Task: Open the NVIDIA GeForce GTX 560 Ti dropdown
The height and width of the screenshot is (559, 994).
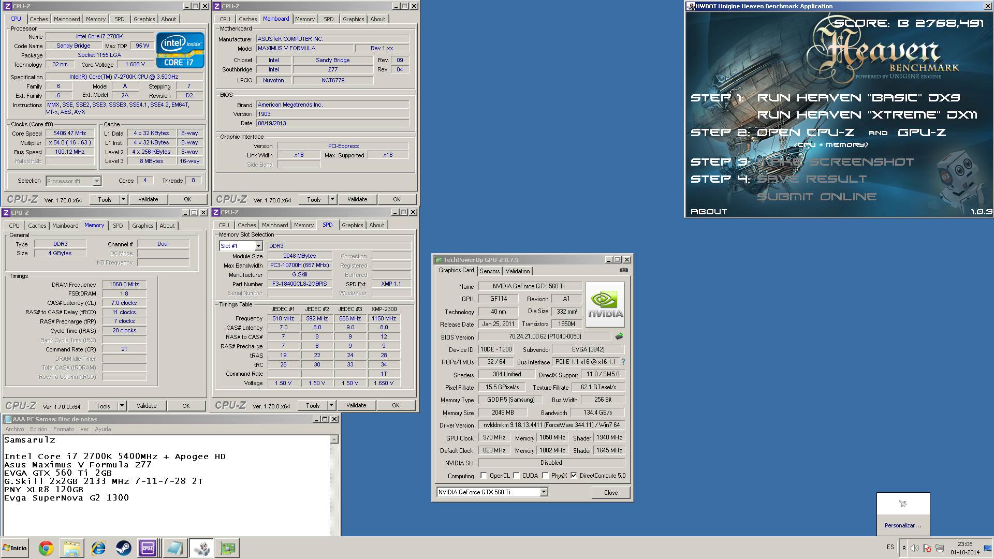Action: pyautogui.click(x=544, y=492)
